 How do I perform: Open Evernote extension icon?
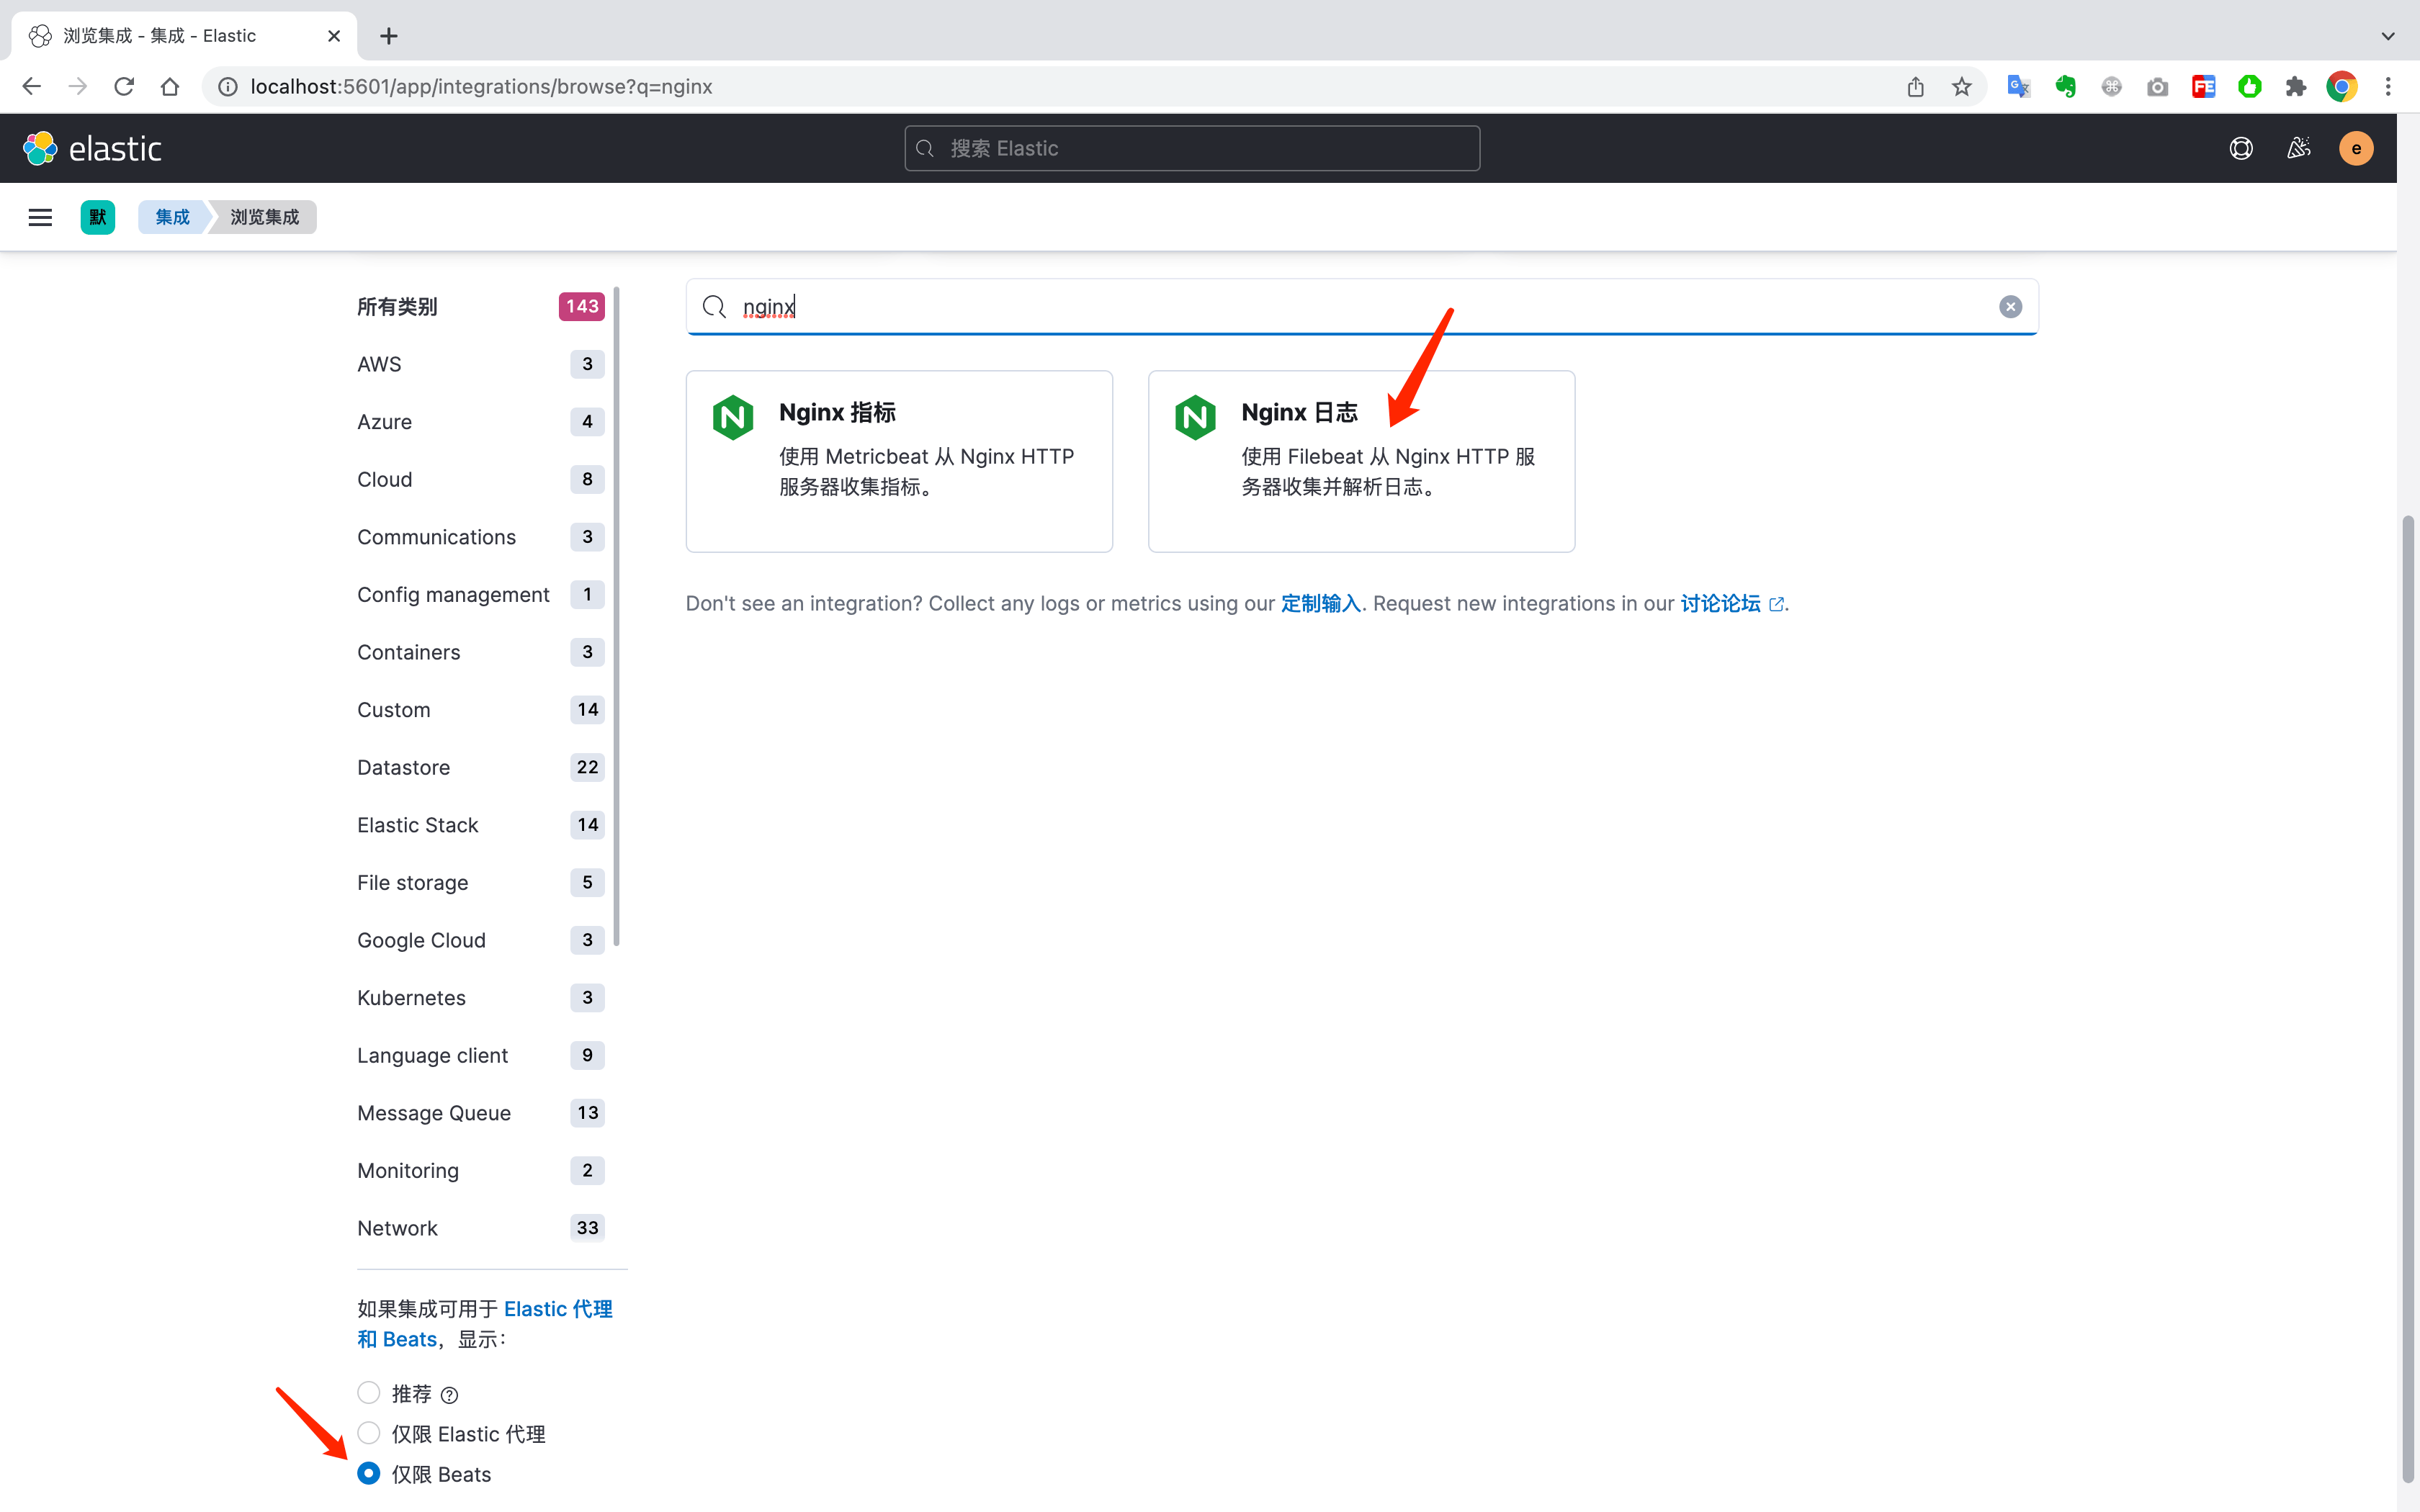[x=2065, y=87]
